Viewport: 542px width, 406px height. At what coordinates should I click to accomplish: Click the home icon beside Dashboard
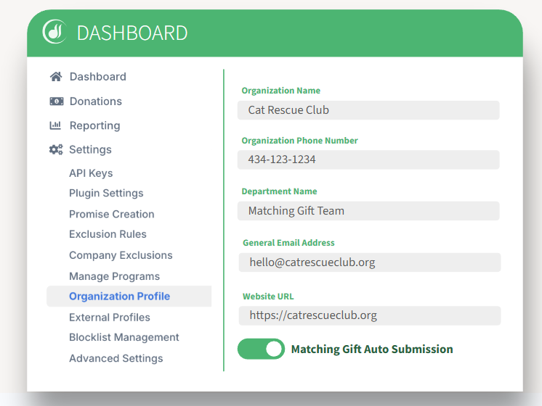(x=56, y=77)
